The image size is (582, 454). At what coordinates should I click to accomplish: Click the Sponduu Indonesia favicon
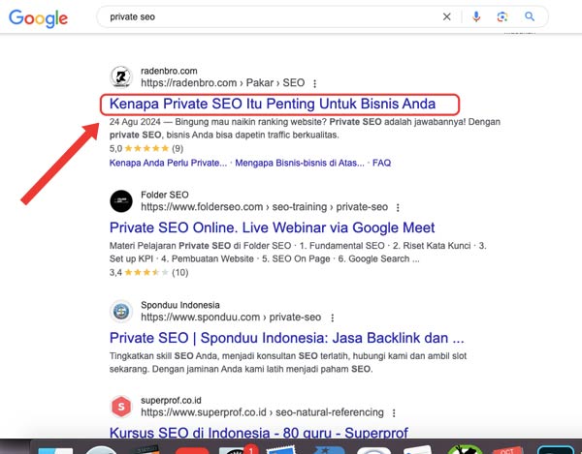[x=121, y=311]
